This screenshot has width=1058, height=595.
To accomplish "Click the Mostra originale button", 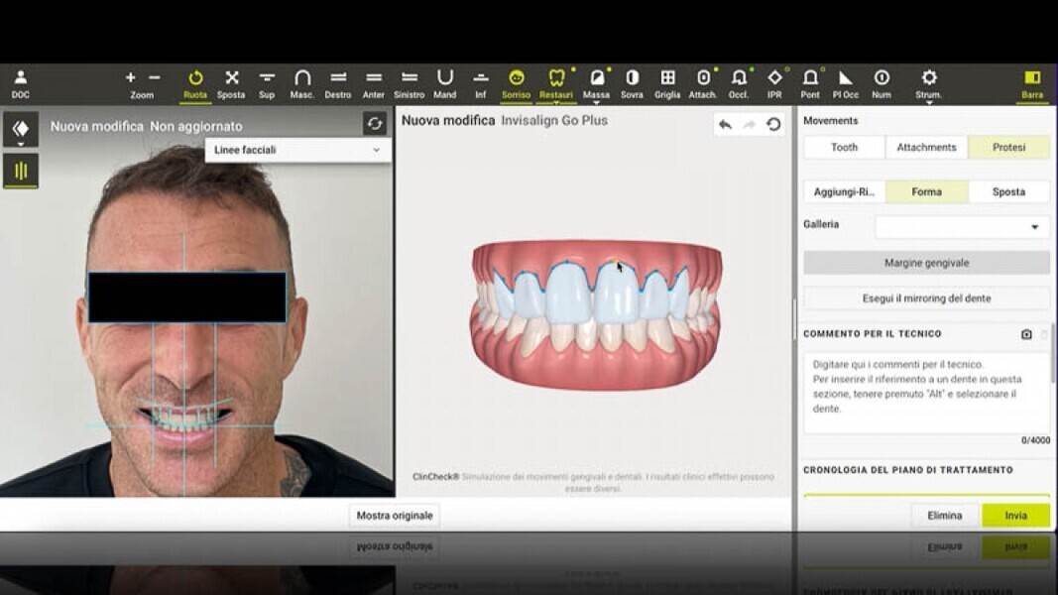I will point(395,516).
